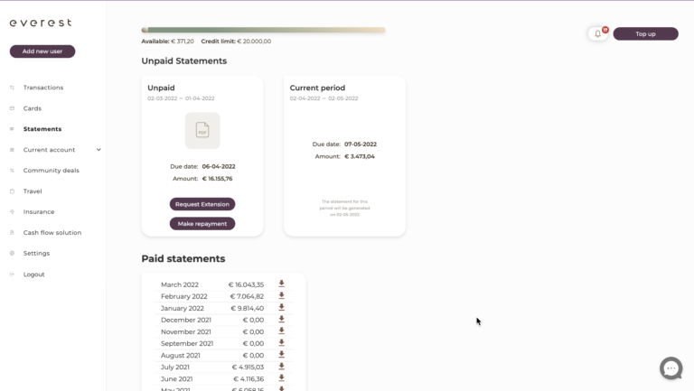Download the January 2022 statement

pos(282,307)
